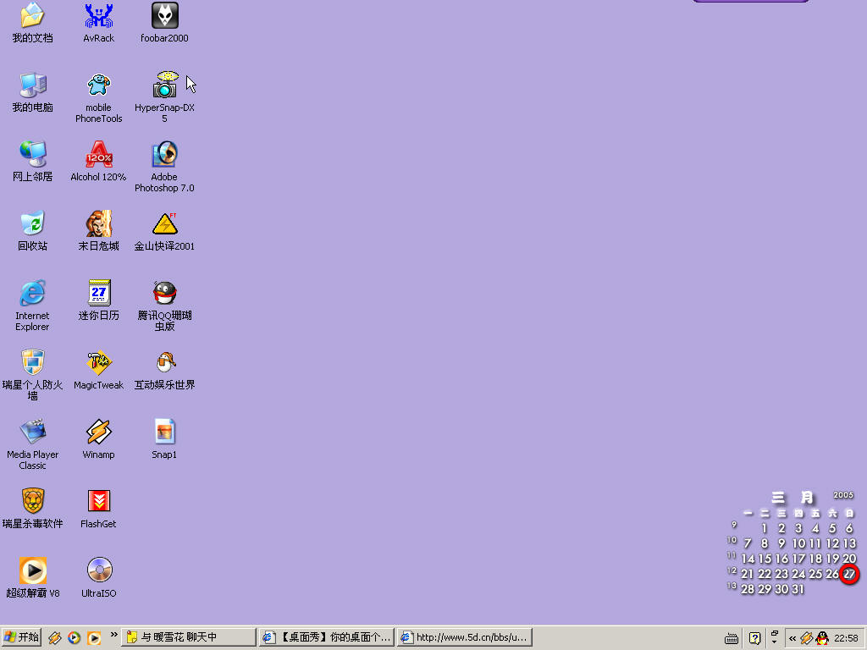
Task: Launch the AvRack desktop shortcut
Action: 98,15
